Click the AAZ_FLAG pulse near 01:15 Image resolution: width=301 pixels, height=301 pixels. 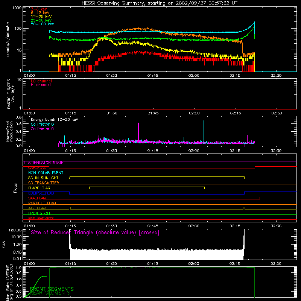tap(70, 208)
